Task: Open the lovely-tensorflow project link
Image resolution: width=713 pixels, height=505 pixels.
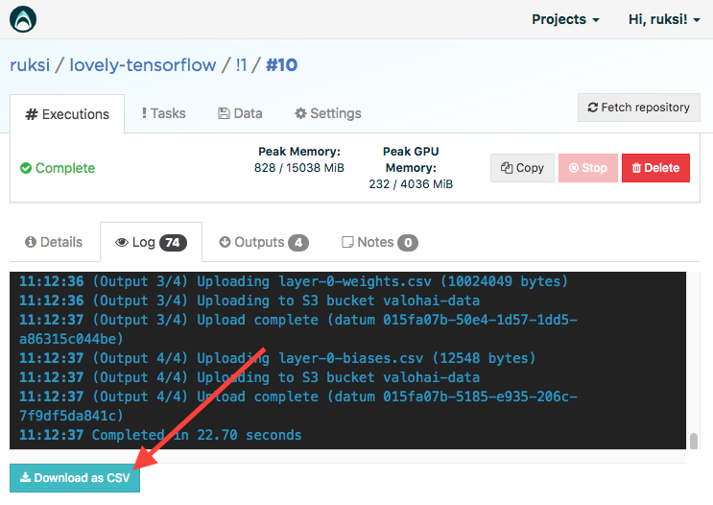Action: click(x=142, y=65)
